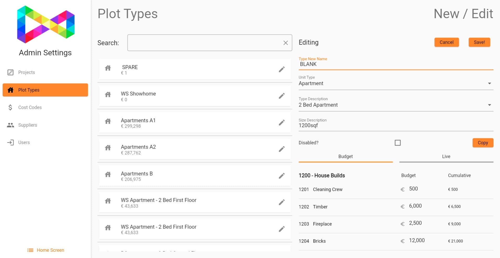500x258 pixels.
Task: Switch to the Live tab
Action: 446,157
